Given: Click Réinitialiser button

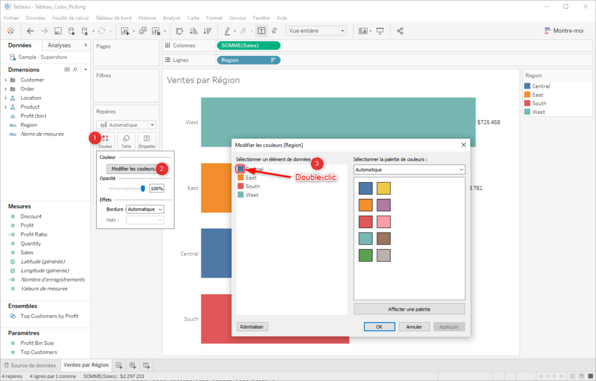Looking at the screenshot, I should pyautogui.click(x=251, y=327).
